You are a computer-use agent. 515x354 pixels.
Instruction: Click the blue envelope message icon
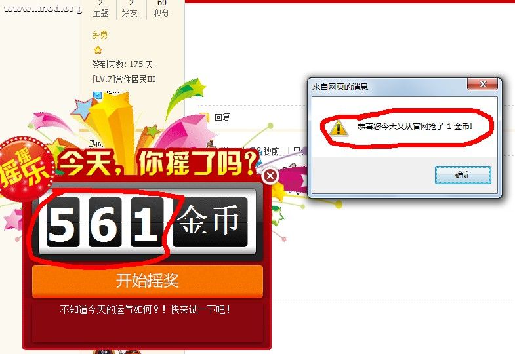coord(97,95)
